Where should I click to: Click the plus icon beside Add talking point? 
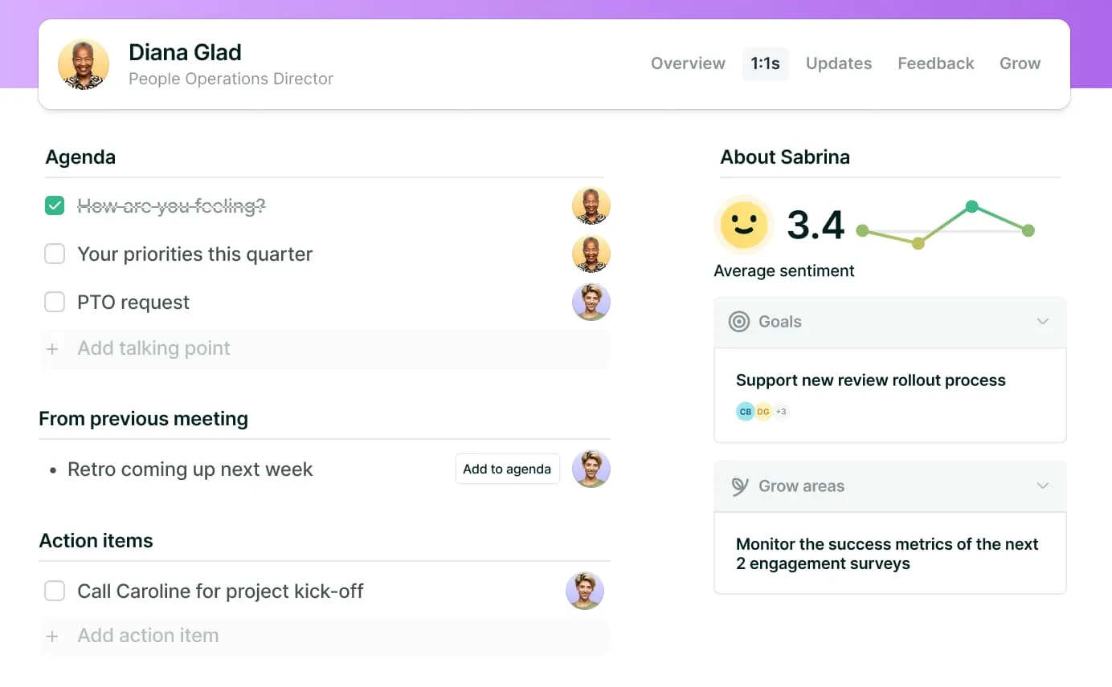pos(52,349)
